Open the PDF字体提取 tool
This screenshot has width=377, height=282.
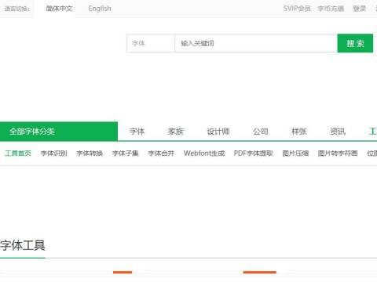254,154
